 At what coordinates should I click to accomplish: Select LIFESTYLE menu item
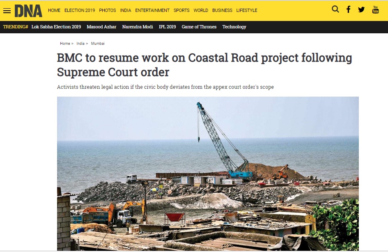tap(247, 10)
